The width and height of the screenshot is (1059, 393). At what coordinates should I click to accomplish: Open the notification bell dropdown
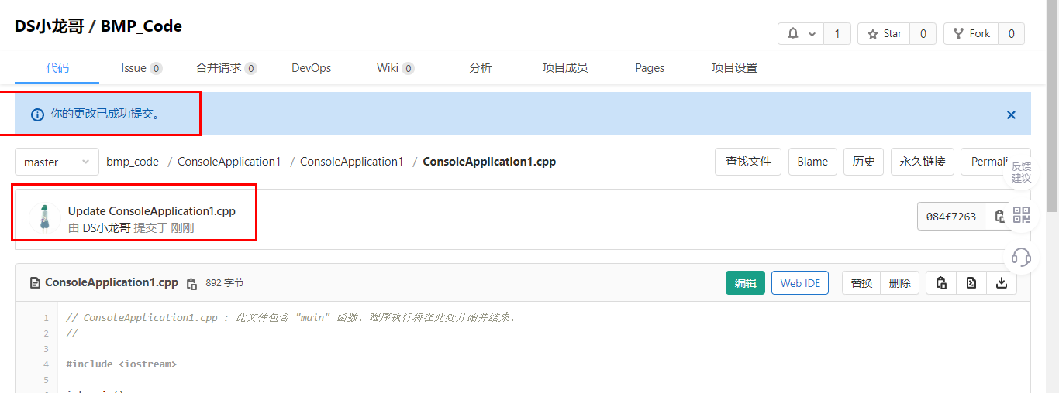click(801, 34)
